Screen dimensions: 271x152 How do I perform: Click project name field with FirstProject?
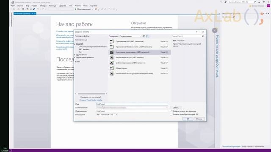point(132,104)
